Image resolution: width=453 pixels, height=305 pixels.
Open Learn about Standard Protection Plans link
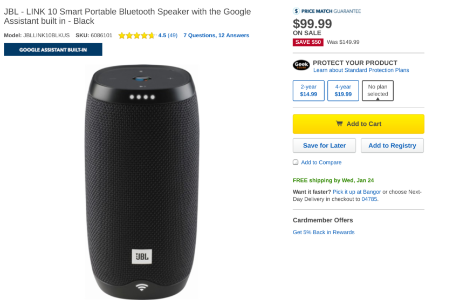pyautogui.click(x=361, y=70)
